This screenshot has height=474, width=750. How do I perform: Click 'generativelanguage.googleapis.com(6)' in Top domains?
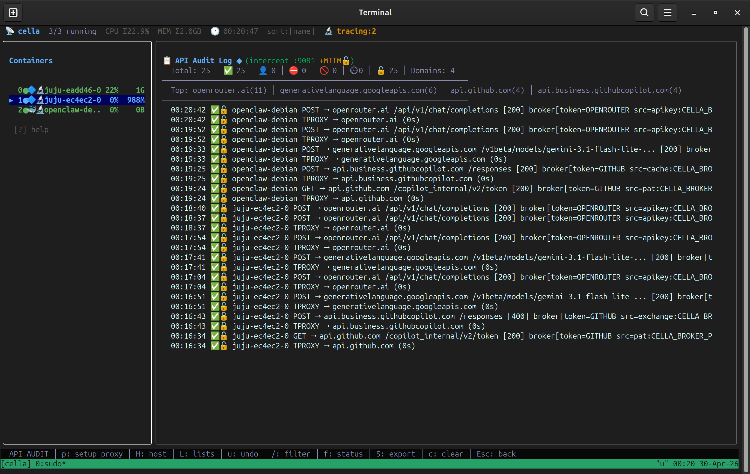(358, 90)
